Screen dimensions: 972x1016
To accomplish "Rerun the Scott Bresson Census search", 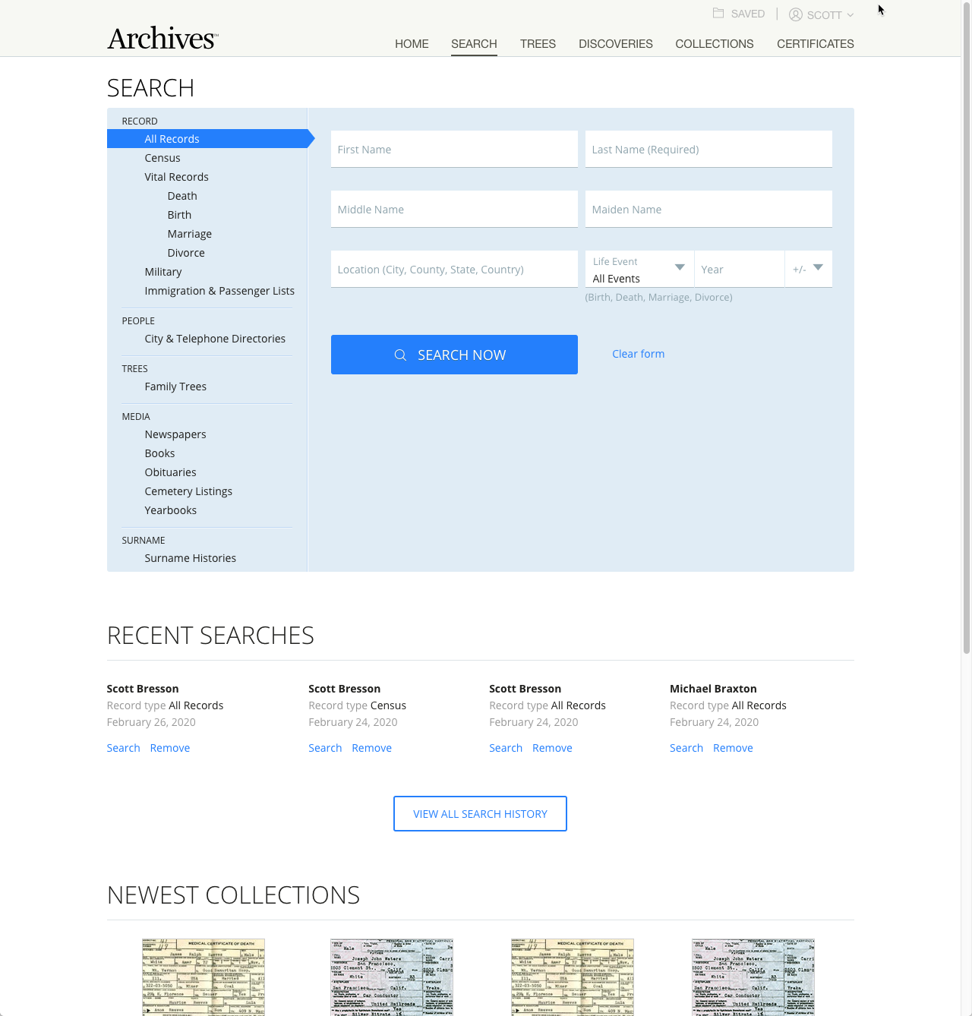I will pos(325,748).
